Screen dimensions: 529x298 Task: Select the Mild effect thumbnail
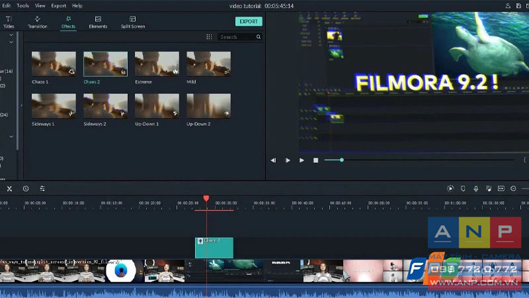208,64
